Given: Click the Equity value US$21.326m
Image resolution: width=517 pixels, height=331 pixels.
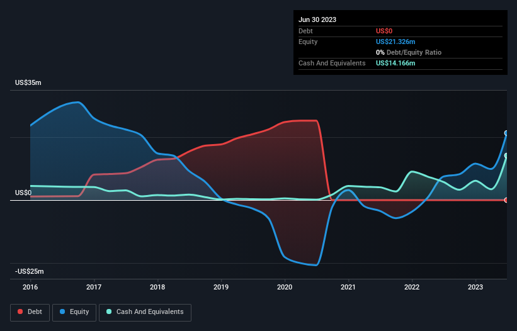Looking at the screenshot, I should point(395,42).
